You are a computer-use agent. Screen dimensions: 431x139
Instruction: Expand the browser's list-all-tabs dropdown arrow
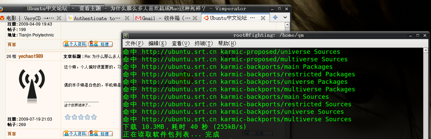pyautogui.click(x=285, y=18)
